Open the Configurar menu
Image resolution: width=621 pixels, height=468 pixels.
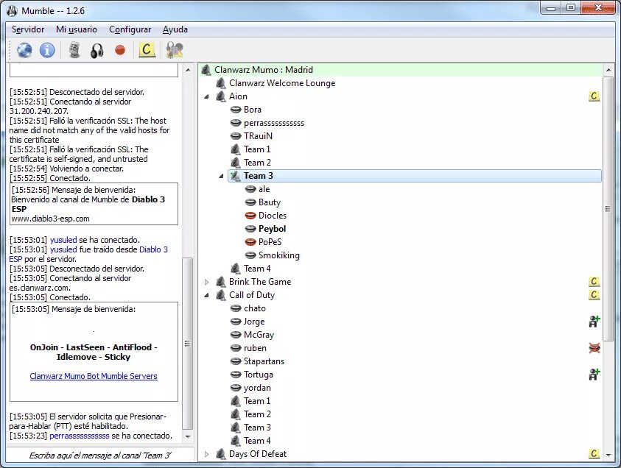point(130,29)
